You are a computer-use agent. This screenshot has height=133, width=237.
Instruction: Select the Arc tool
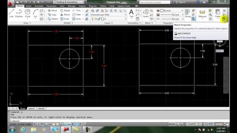[36, 14]
